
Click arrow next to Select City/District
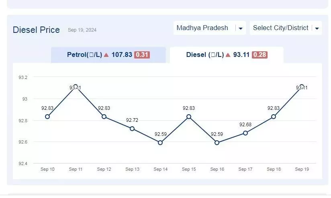(317, 28)
